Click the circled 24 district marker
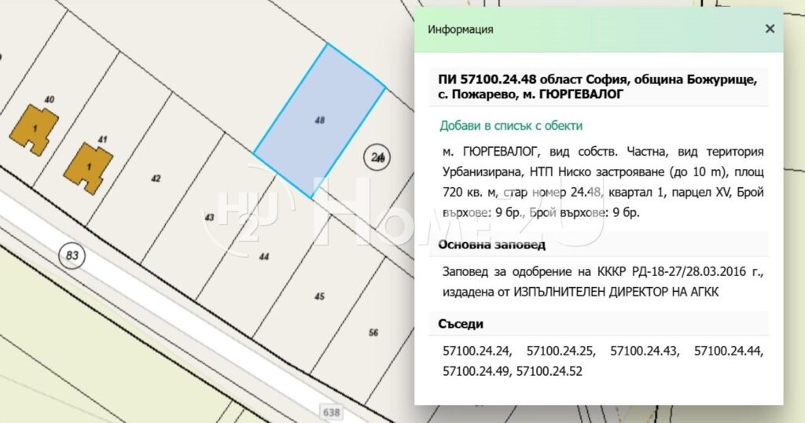 (x=377, y=156)
